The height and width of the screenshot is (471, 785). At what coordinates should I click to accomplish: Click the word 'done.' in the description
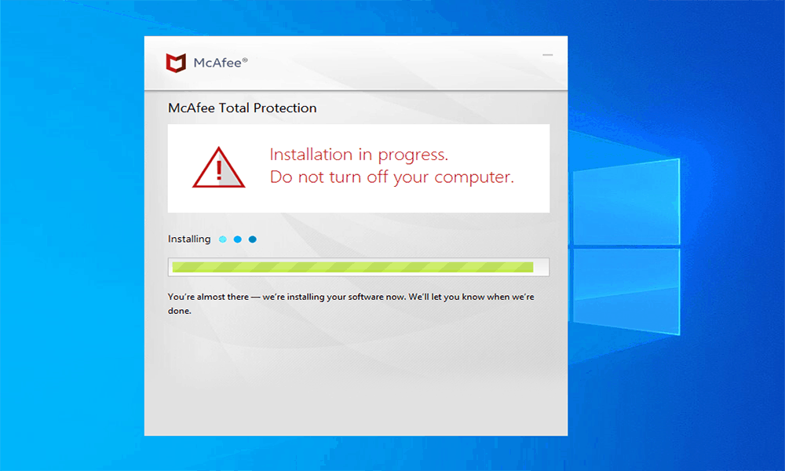(179, 311)
